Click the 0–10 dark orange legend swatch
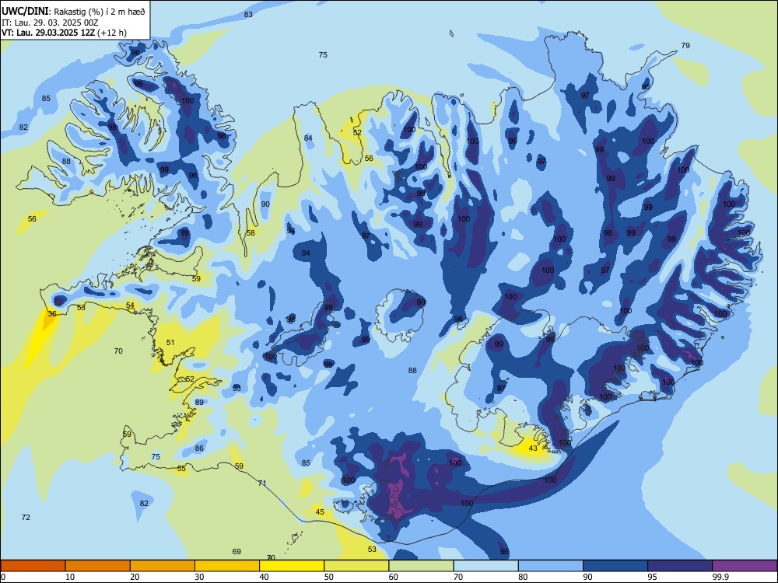This screenshot has height=583, width=778. [33, 566]
